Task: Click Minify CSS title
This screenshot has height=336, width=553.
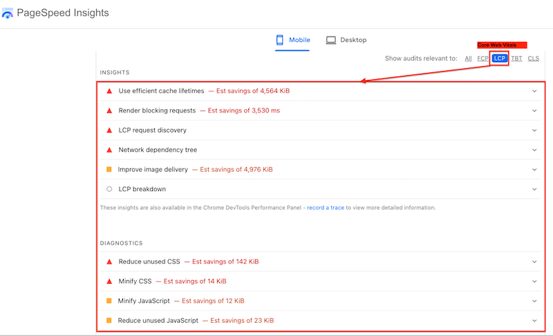Action: tap(135, 281)
